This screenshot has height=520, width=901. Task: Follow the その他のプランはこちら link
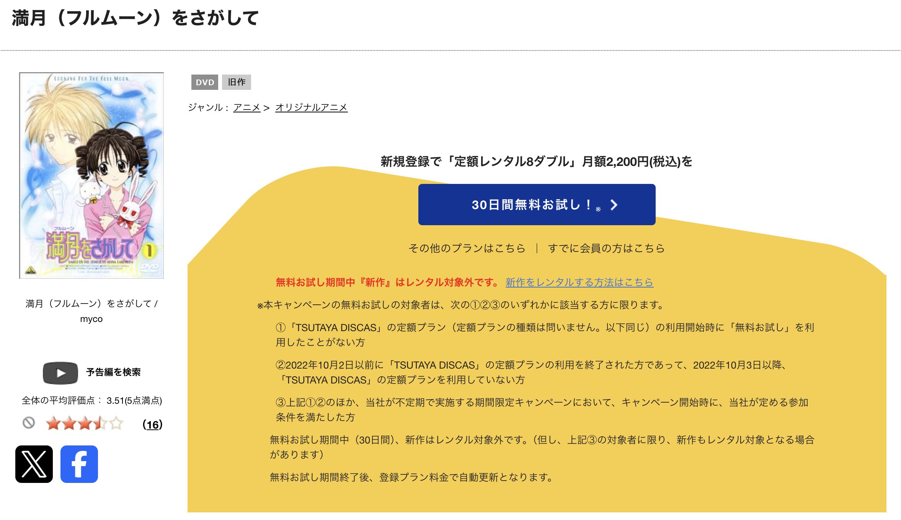tap(467, 248)
